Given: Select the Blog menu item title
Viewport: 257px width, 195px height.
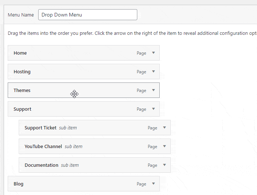Looking at the screenshot, I should coord(18,184).
